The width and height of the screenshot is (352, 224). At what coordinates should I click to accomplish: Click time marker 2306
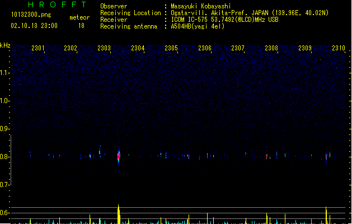[x=205, y=48]
